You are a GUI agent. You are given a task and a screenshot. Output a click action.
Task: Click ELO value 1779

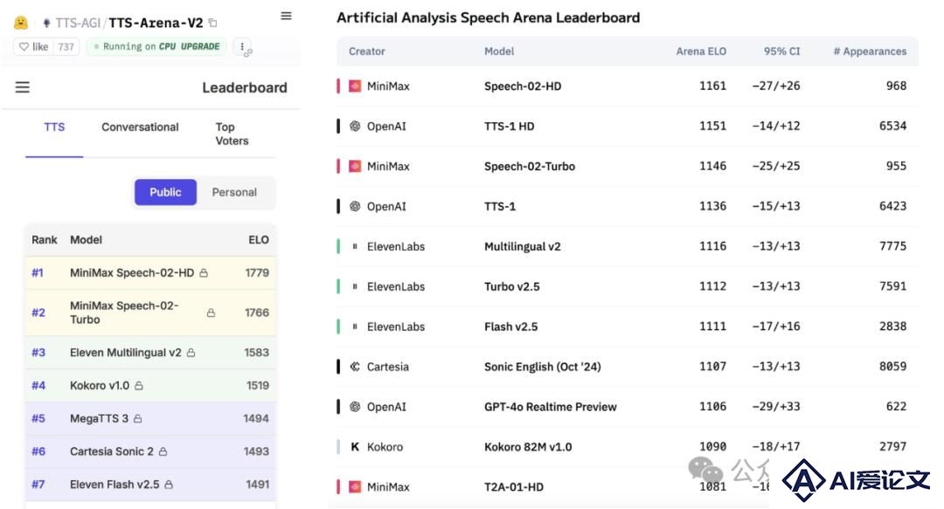257,272
